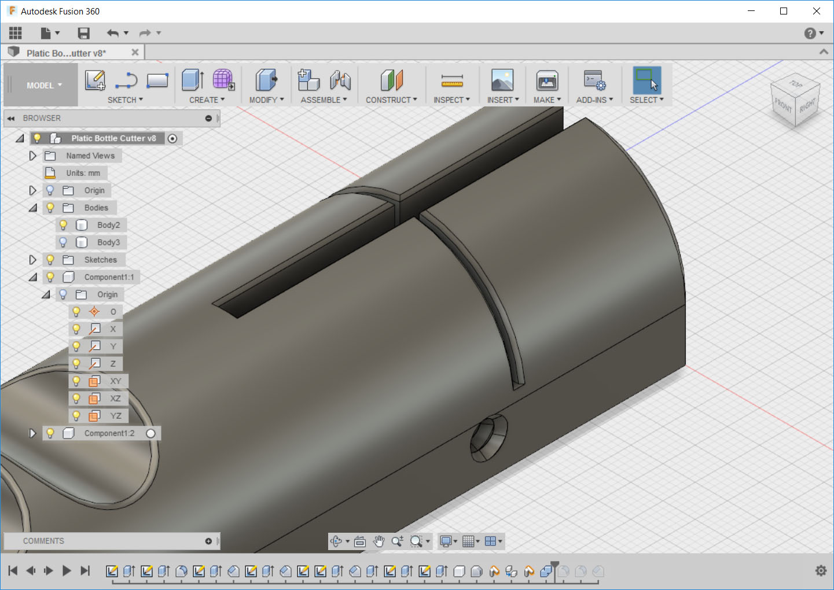
Task: Click the 3D Print icon under Make
Action: pos(546,81)
